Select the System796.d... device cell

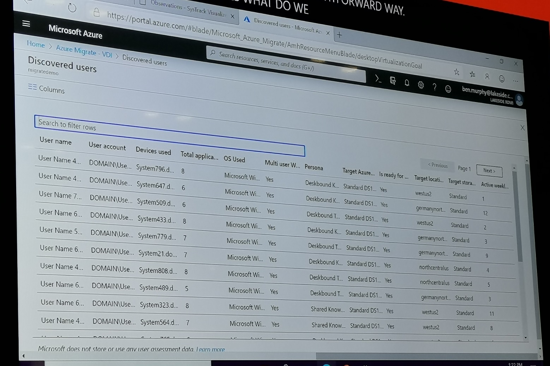(x=155, y=169)
